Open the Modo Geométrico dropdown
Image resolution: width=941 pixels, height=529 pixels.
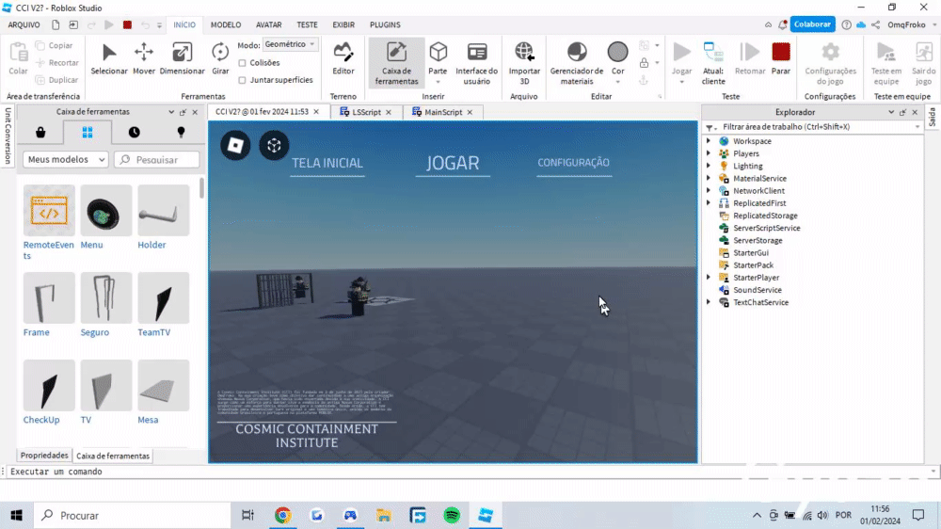click(290, 44)
